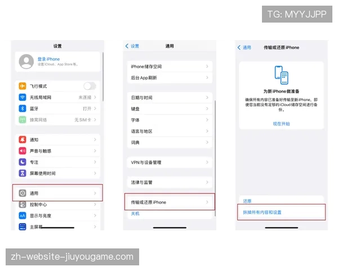Tap the Bluetooth (蓝牙) icon
The height and width of the screenshot is (271, 338).
pos(23,108)
